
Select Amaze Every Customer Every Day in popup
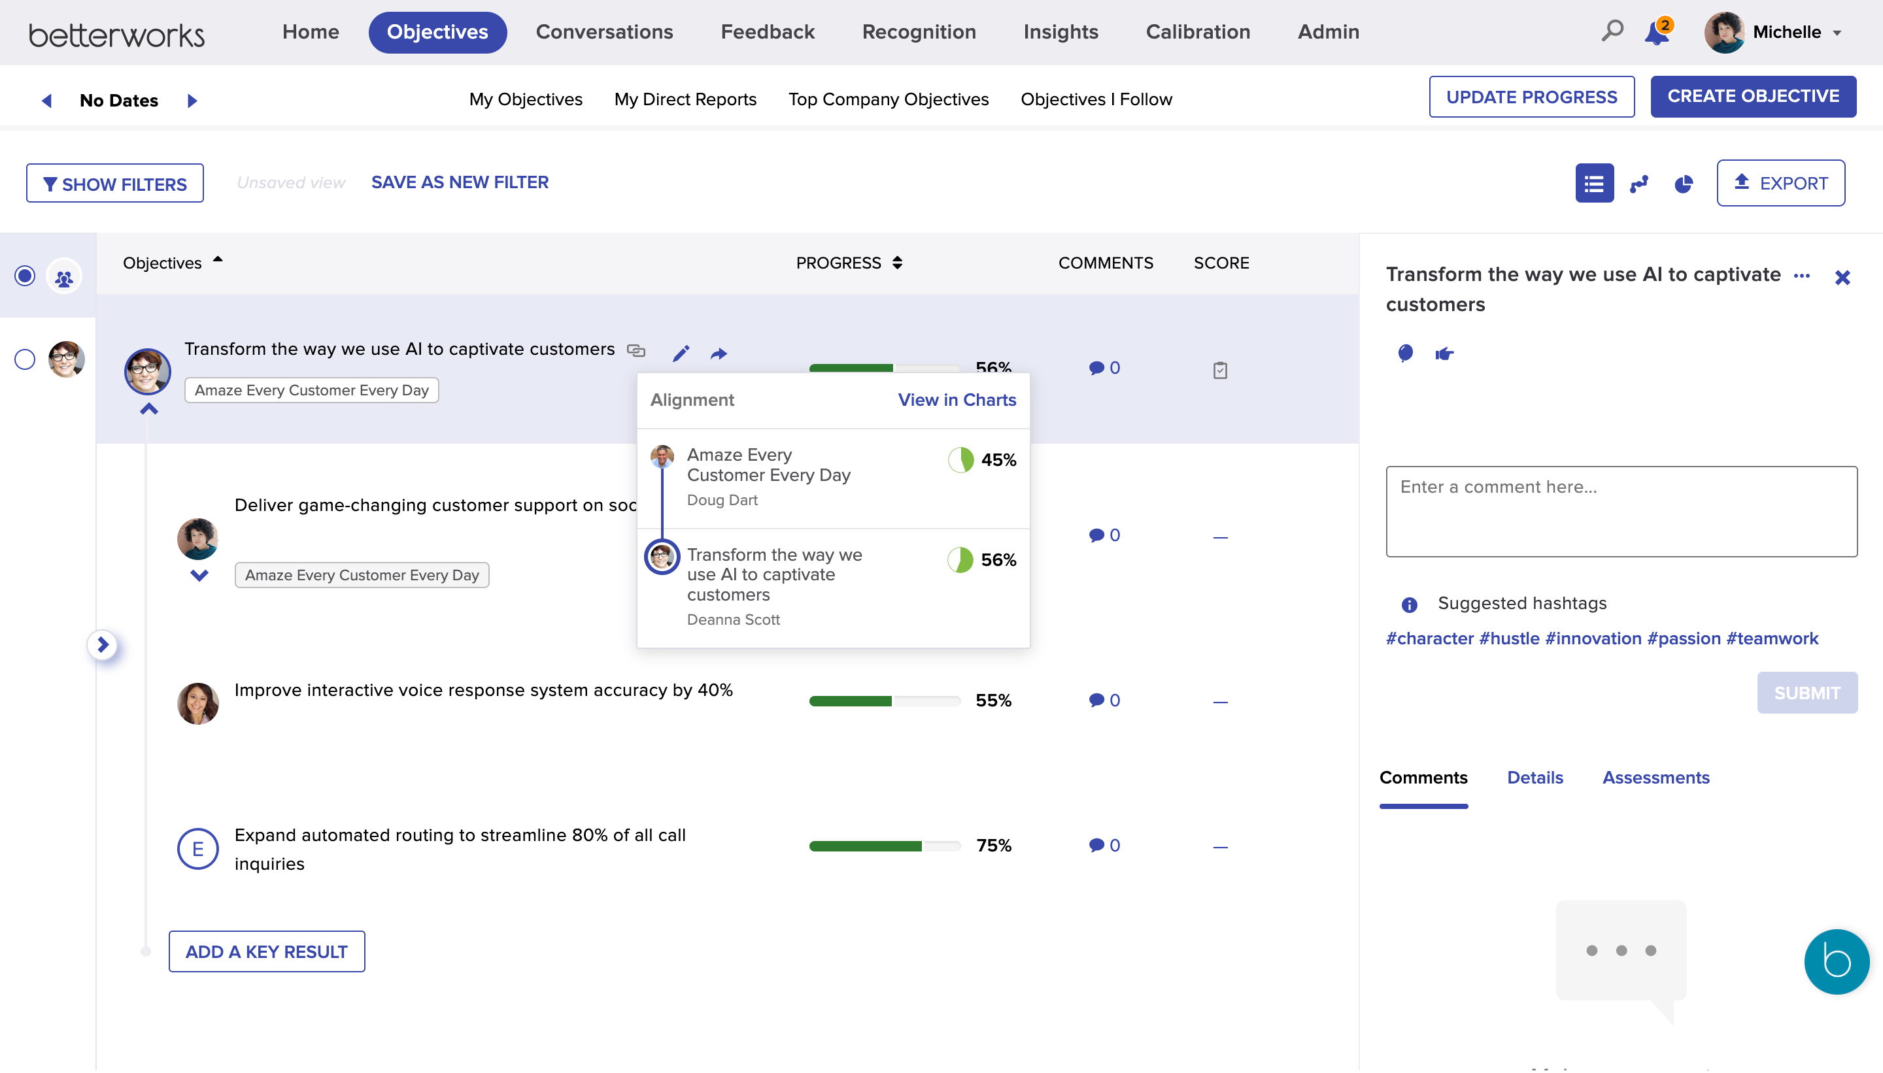click(x=768, y=465)
